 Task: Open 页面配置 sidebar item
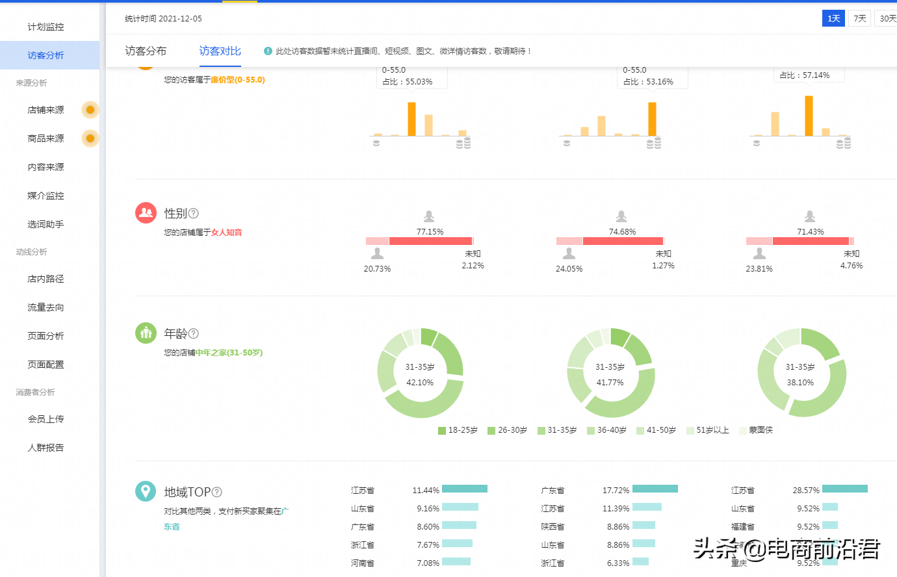[x=45, y=365]
